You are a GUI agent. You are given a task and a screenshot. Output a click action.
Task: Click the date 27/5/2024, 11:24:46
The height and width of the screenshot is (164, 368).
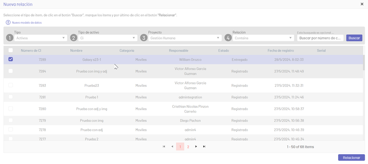[x=289, y=97]
